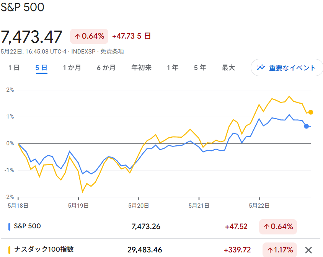Click the 5月22日 axis date label
This screenshot has height=257, width=323.
tap(259, 205)
